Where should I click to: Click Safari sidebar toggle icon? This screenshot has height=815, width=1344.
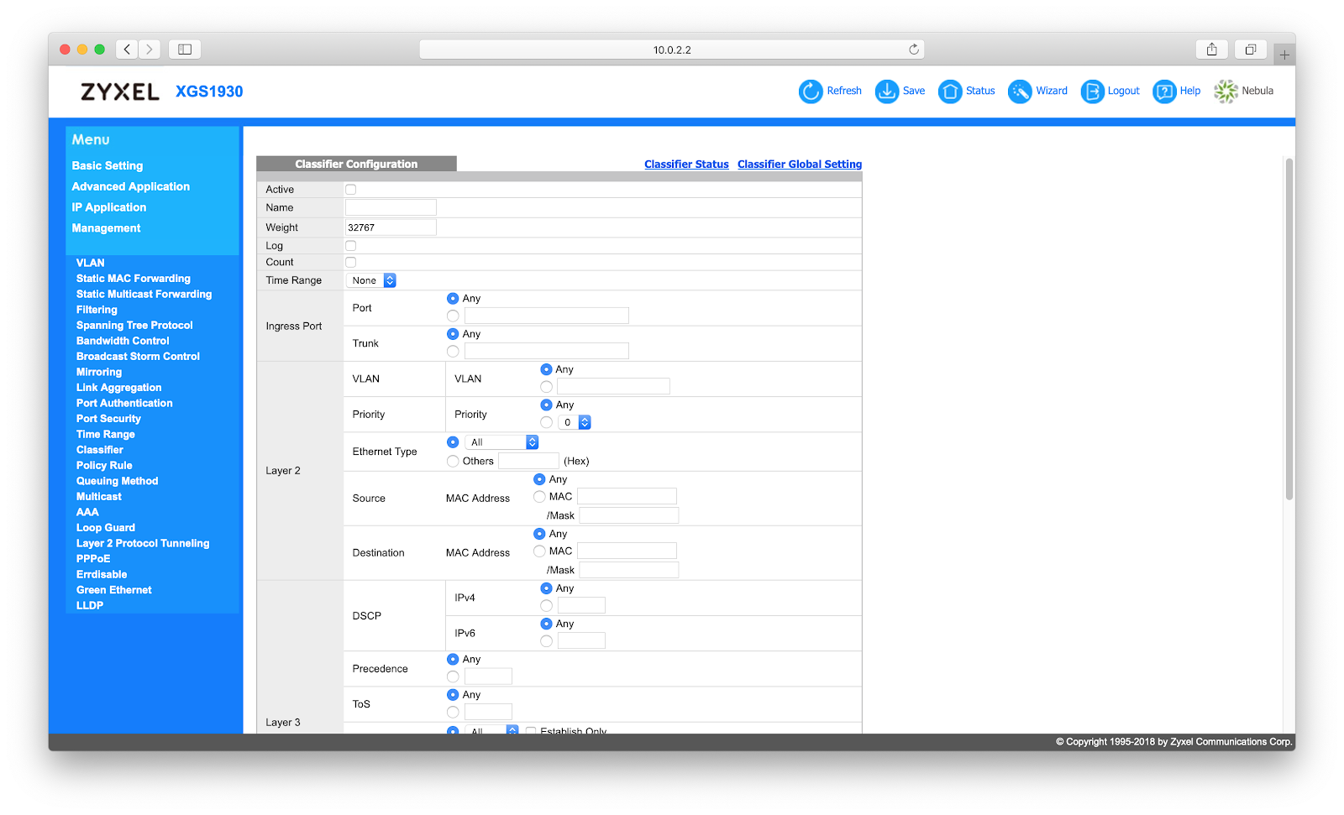click(185, 50)
